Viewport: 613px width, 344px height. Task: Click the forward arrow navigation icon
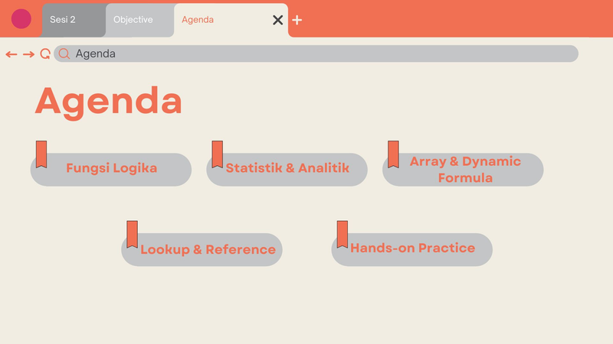(28, 54)
